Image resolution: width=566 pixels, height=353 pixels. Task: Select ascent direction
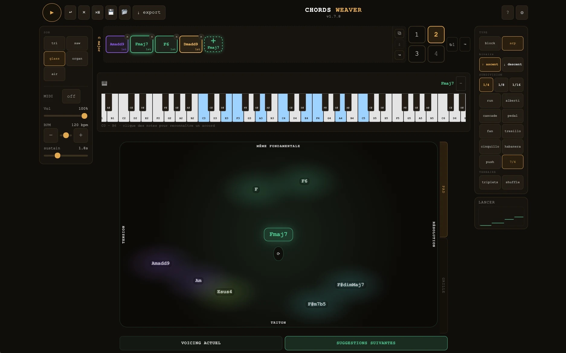click(x=490, y=64)
